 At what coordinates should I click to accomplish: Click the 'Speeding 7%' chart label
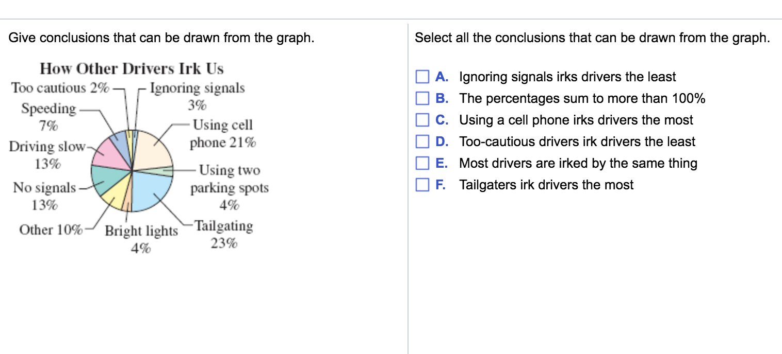pyautogui.click(x=48, y=117)
